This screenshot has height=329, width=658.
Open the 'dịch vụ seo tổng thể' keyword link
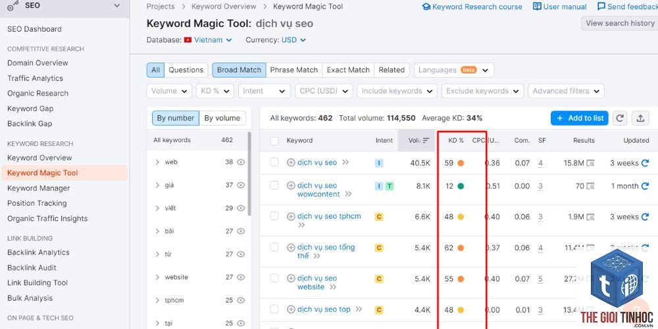click(326, 251)
